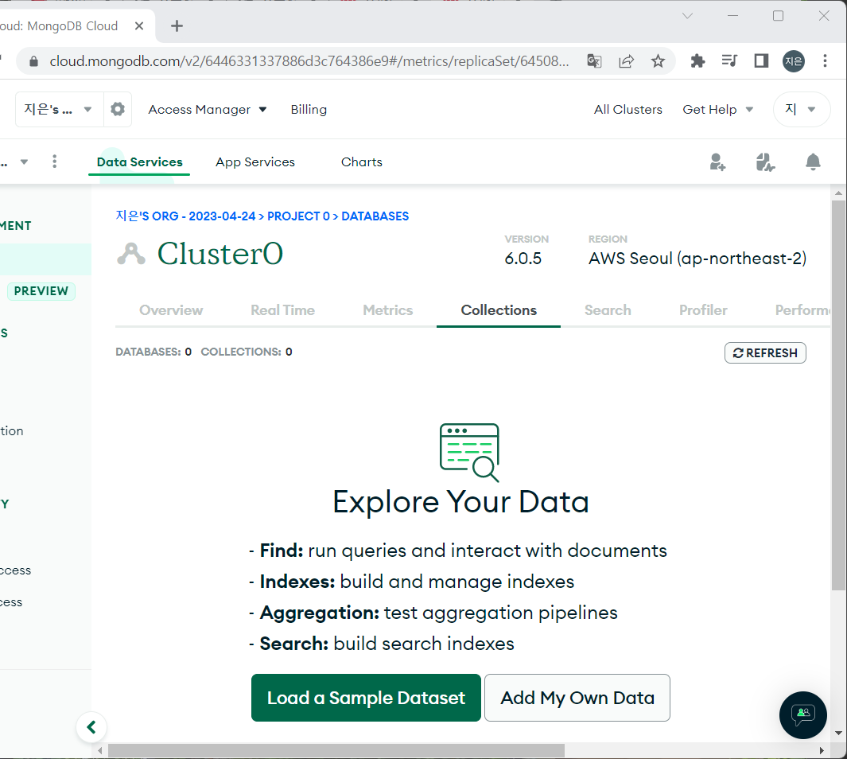Click the REFRESH button
847x759 pixels.
click(765, 352)
